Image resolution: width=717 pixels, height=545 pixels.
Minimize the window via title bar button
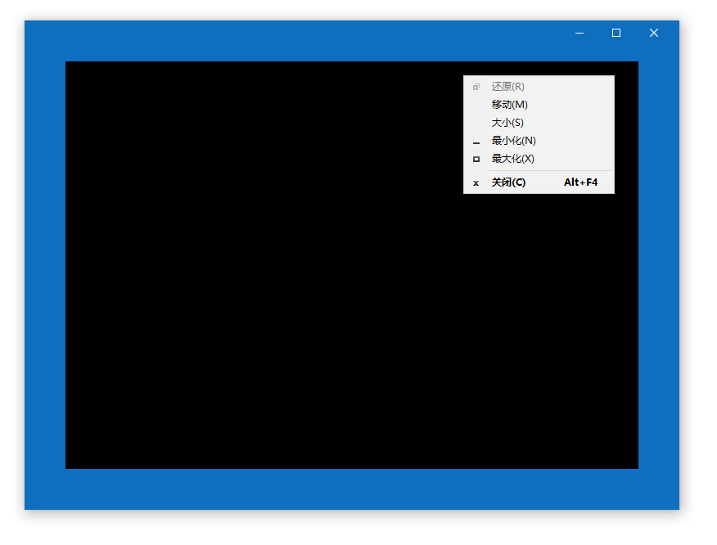click(579, 33)
